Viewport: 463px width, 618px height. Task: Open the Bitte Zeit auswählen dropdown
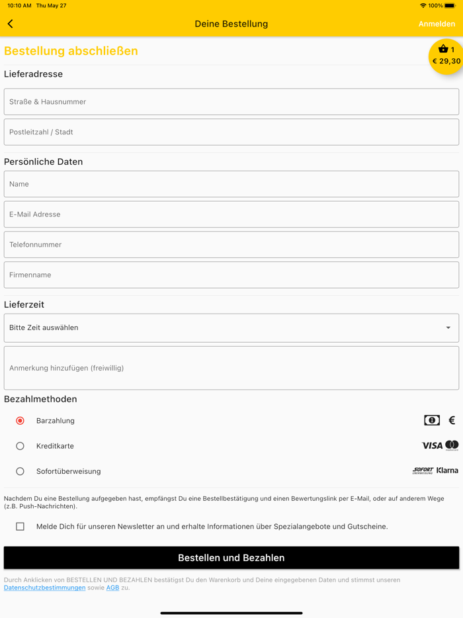[232, 328]
